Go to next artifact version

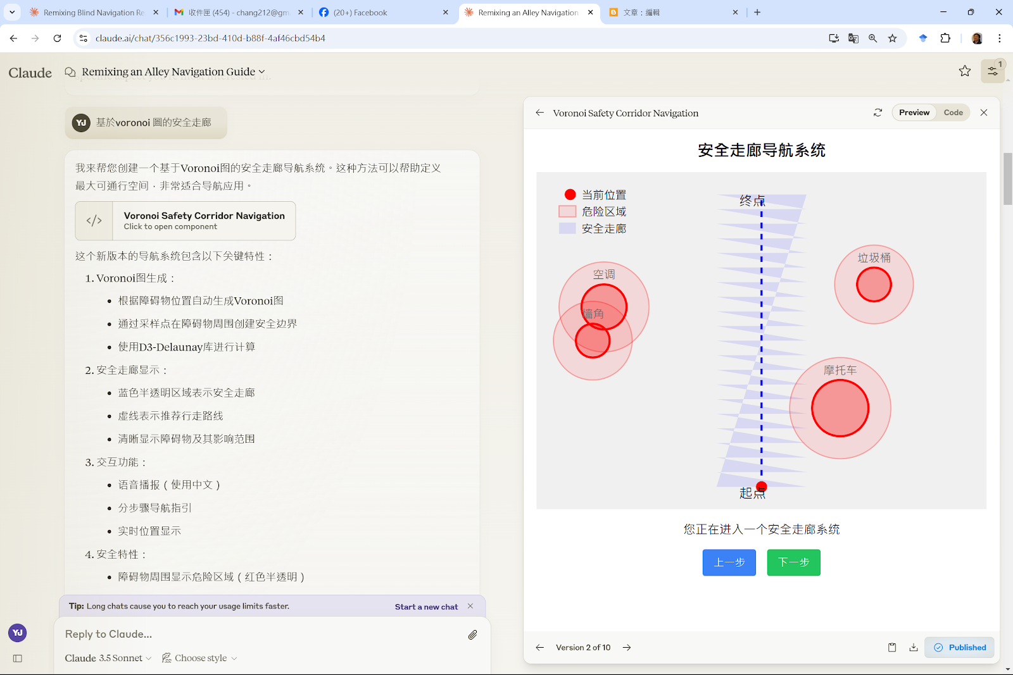point(627,647)
